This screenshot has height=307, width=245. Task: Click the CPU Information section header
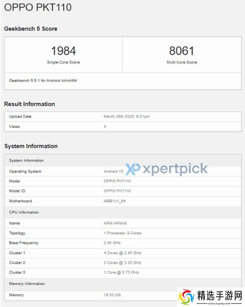click(24, 212)
